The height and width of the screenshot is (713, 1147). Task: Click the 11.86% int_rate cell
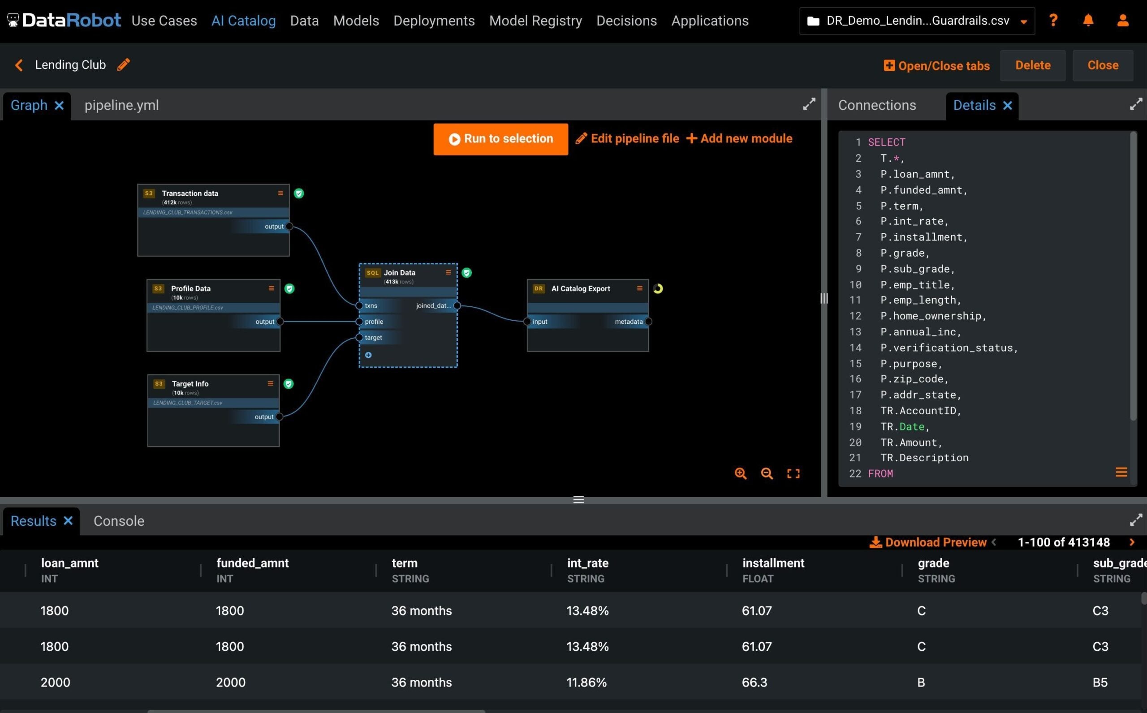click(x=586, y=682)
